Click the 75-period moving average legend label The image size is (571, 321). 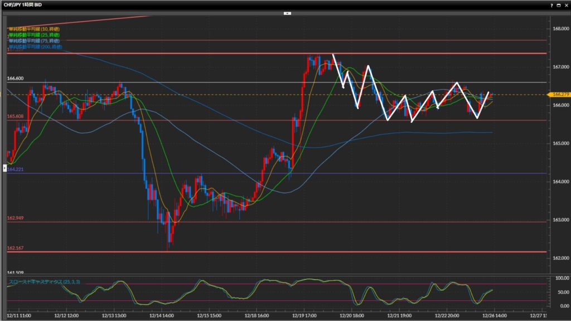34,41
